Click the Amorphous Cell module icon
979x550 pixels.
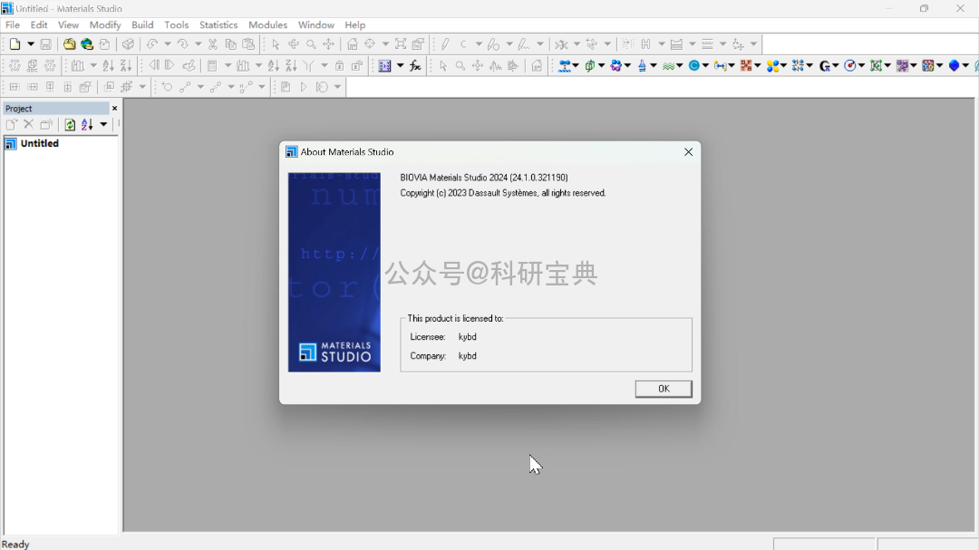tap(592, 66)
